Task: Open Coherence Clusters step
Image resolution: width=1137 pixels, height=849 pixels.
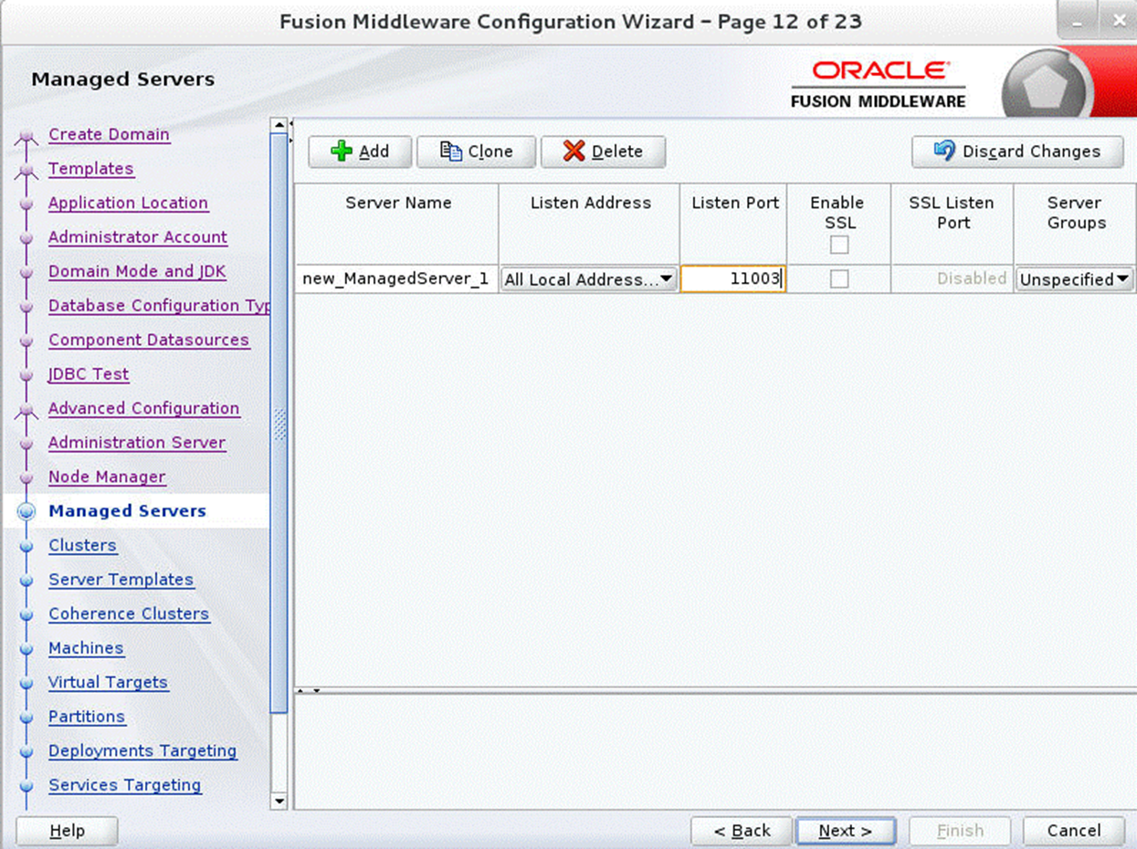Action: click(x=129, y=613)
